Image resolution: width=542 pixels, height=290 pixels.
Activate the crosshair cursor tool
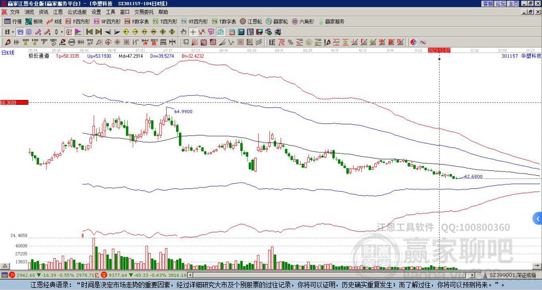click(x=193, y=32)
